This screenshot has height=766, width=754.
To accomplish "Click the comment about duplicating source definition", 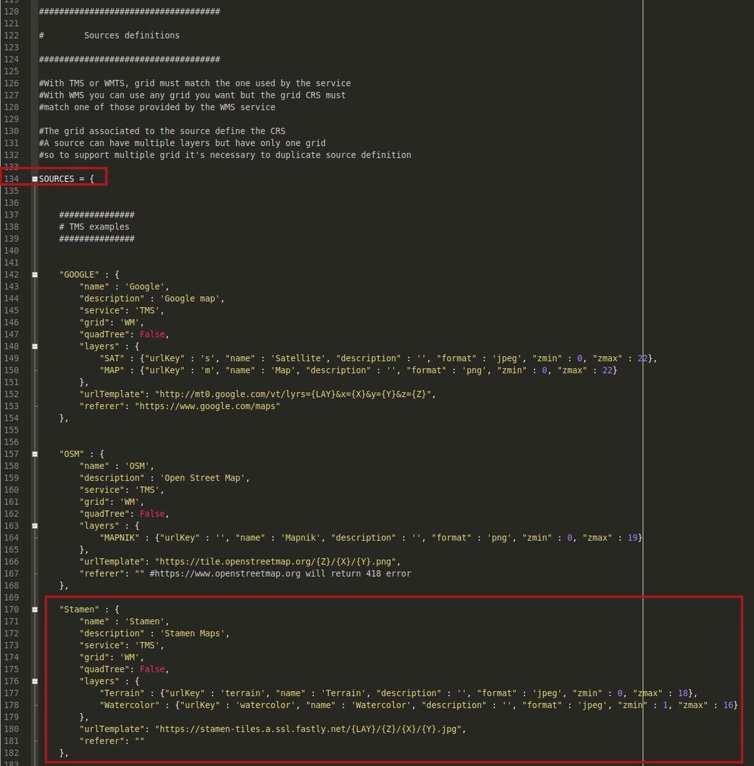I will (x=225, y=155).
